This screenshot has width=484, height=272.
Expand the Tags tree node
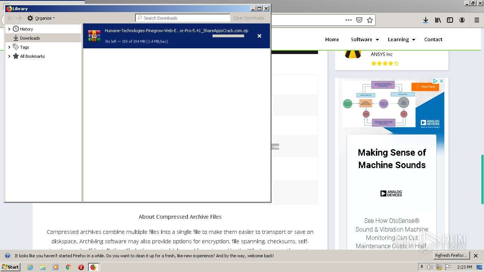[9, 47]
